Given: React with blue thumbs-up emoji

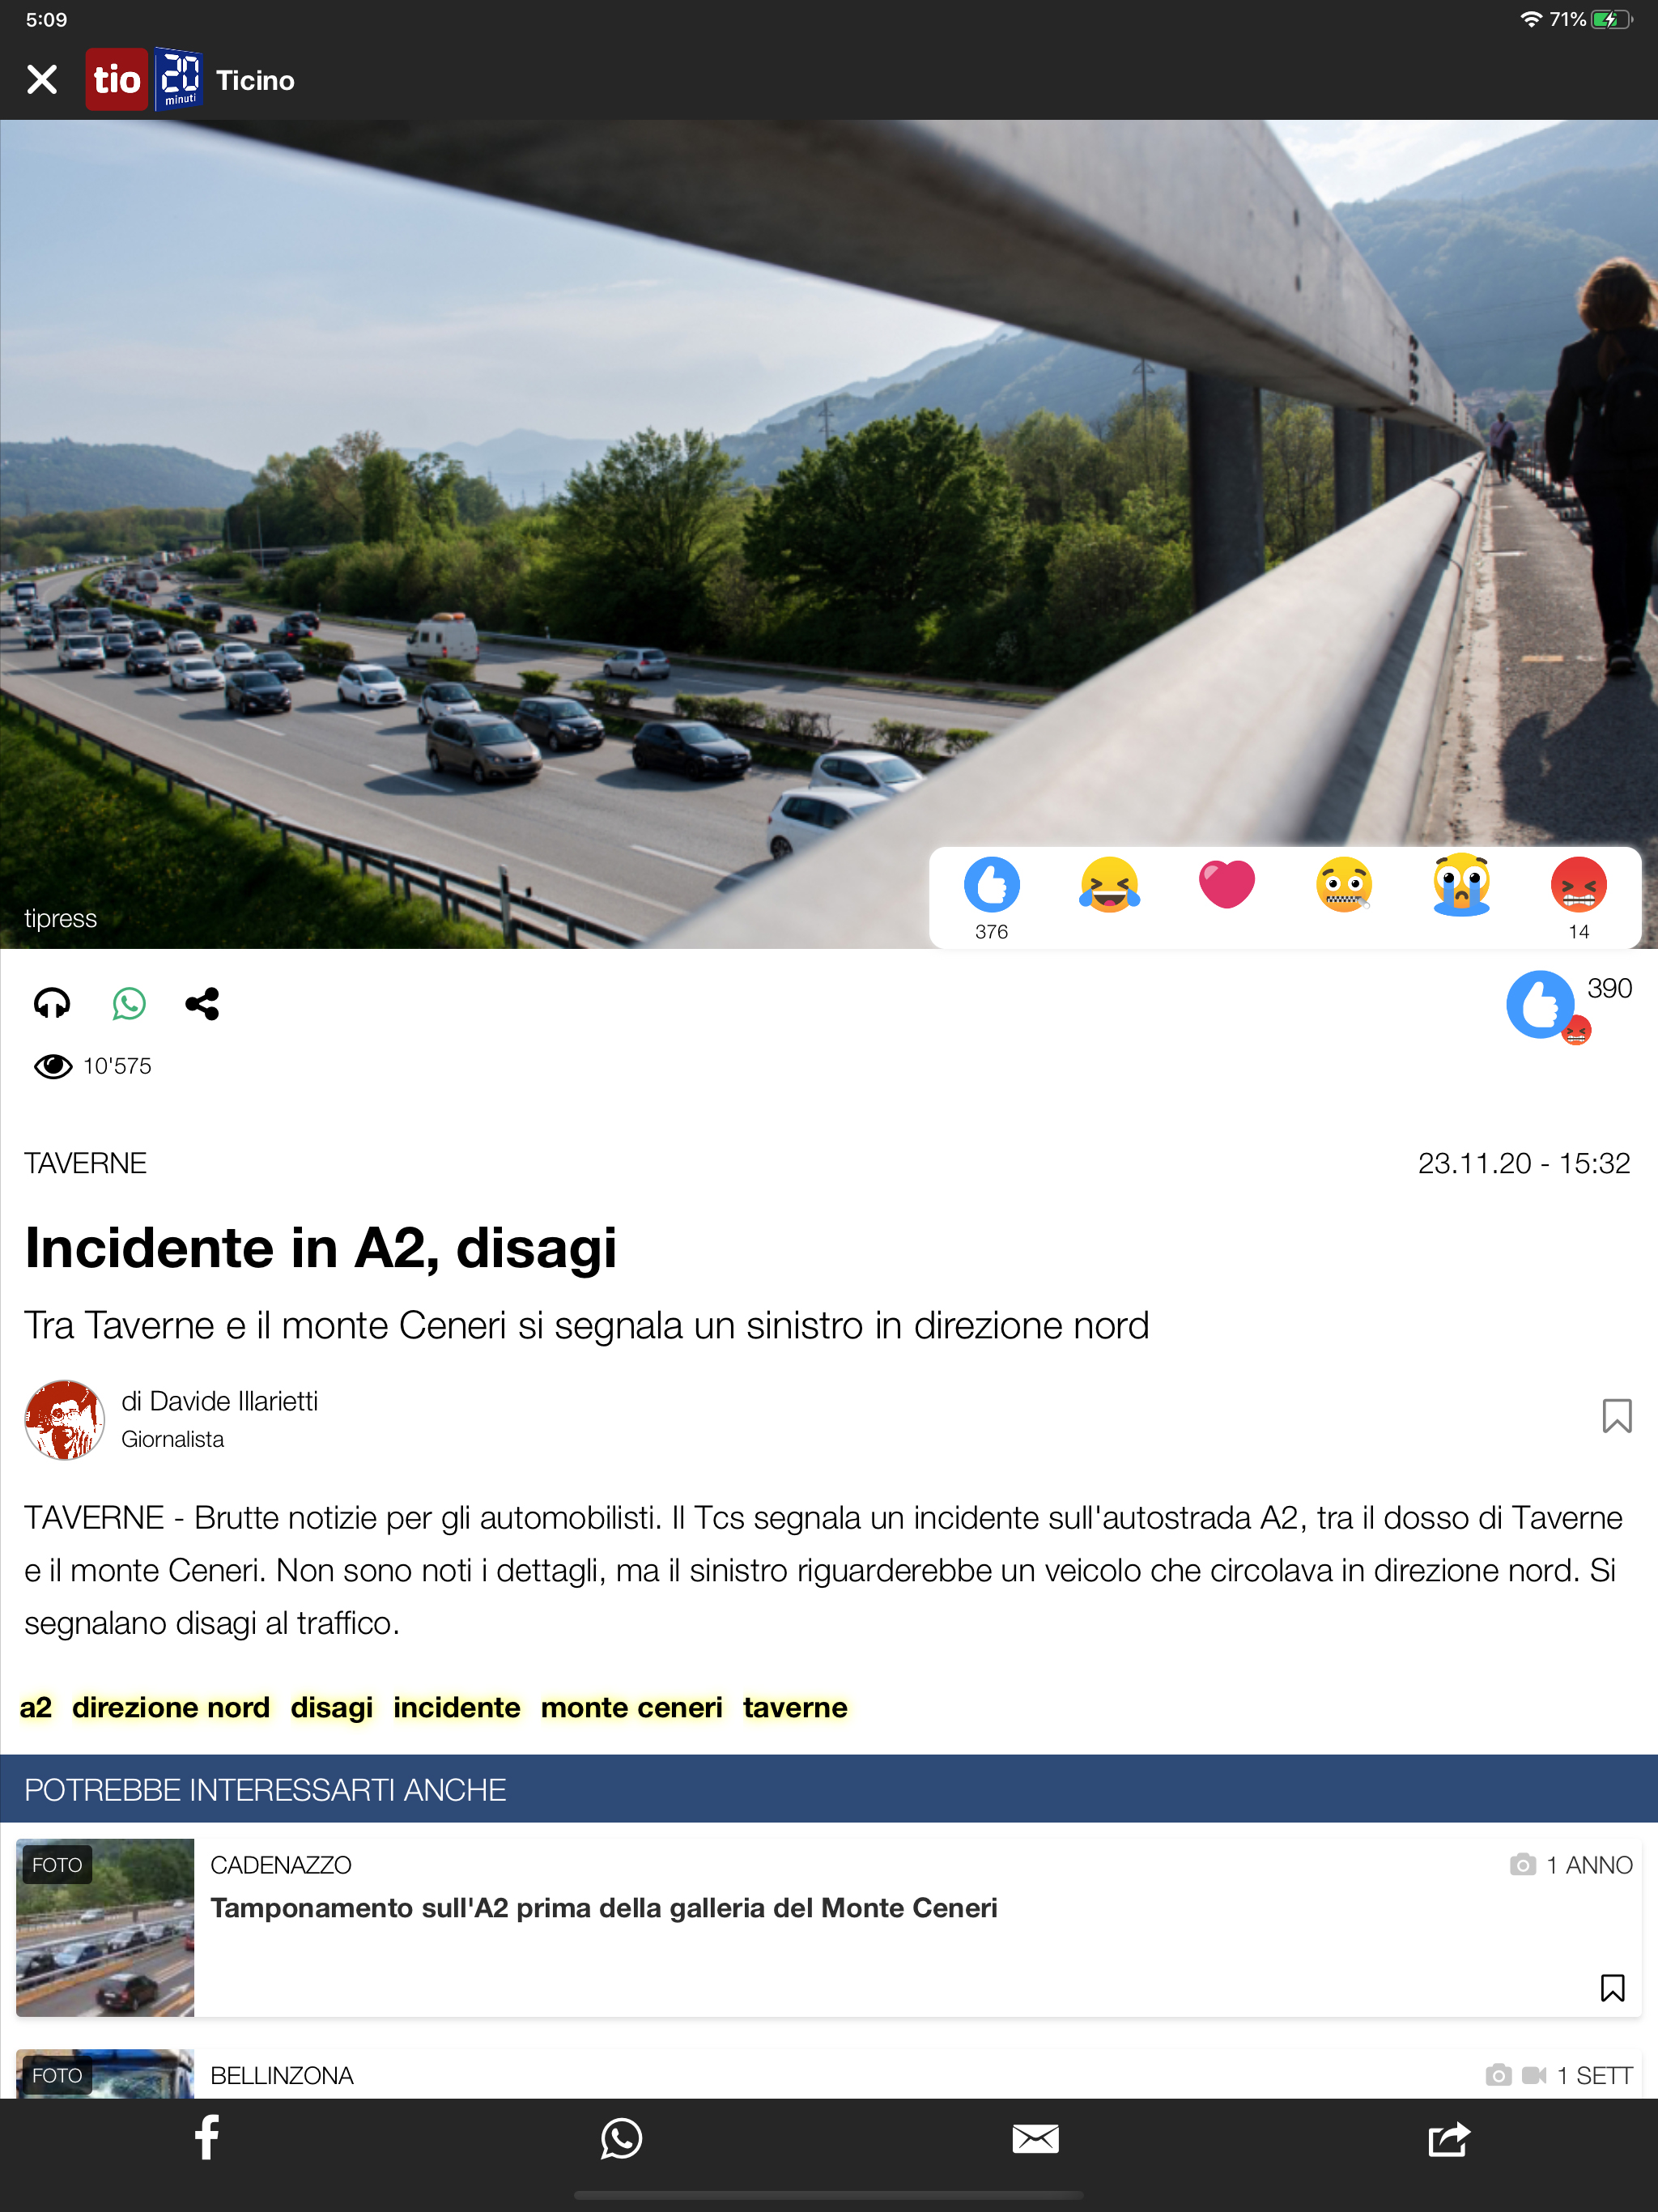Looking at the screenshot, I should (x=991, y=885).
